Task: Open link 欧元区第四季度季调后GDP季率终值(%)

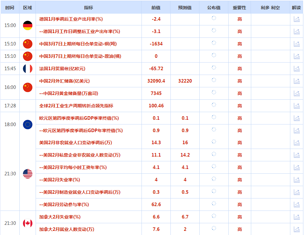Action: pyautogui.click(x=79, y=118)
